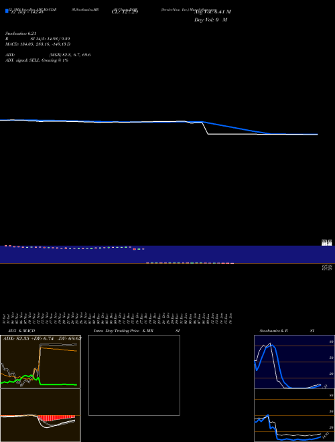Click the 'Stochastics & R SI' panel title
Viewport: 335px width, 442px height.
287,331
